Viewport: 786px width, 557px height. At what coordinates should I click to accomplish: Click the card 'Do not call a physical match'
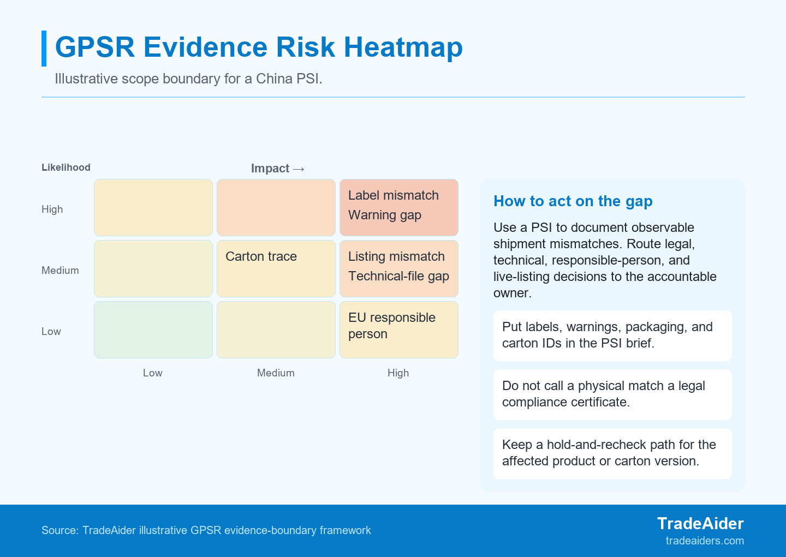pyautogui.click(x=612, y=394)
